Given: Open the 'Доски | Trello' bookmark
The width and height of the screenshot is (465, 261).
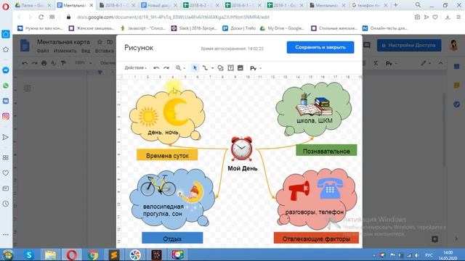Looking at the screenshot, I should (239, 28).
